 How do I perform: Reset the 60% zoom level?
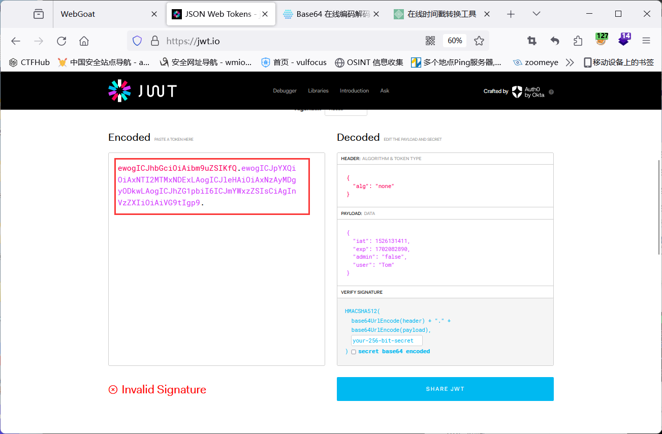455,41
